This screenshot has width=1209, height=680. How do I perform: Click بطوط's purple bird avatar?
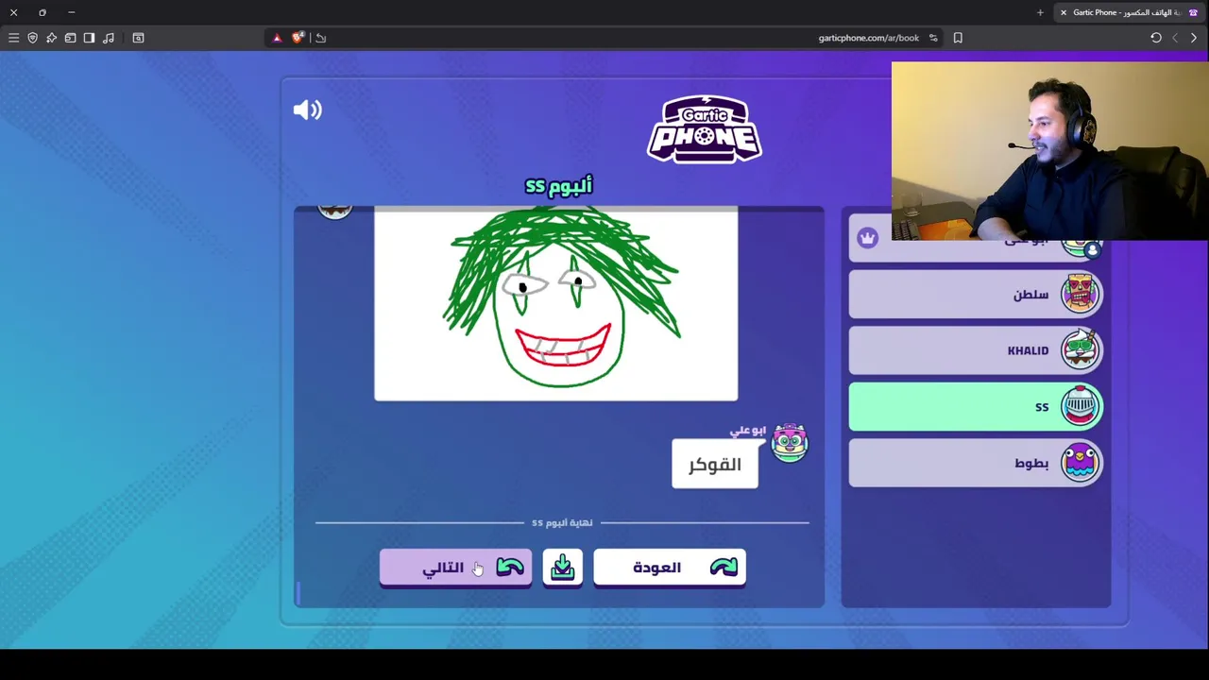1081,462
